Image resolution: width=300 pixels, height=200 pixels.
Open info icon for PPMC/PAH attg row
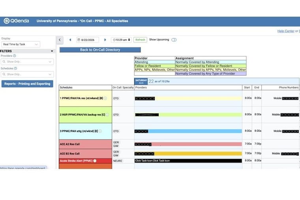tap(100, 131)
